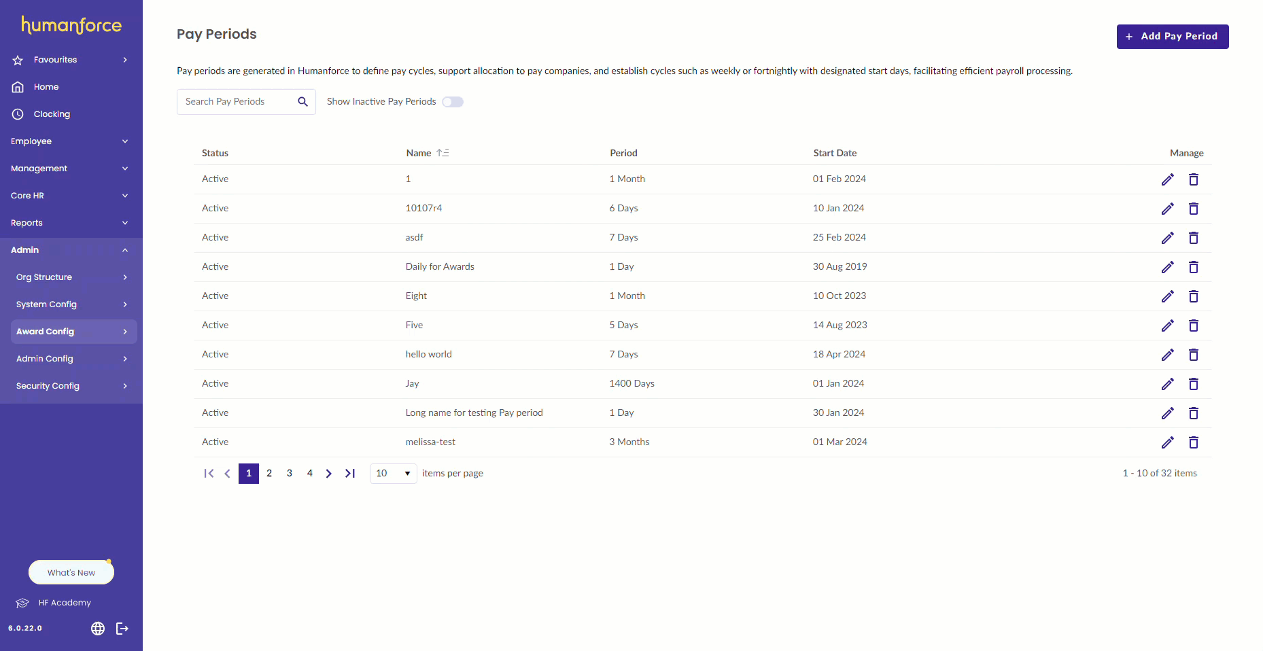Click the '1400 Days' period cell
1263x651 pixels.
point(631,384)
